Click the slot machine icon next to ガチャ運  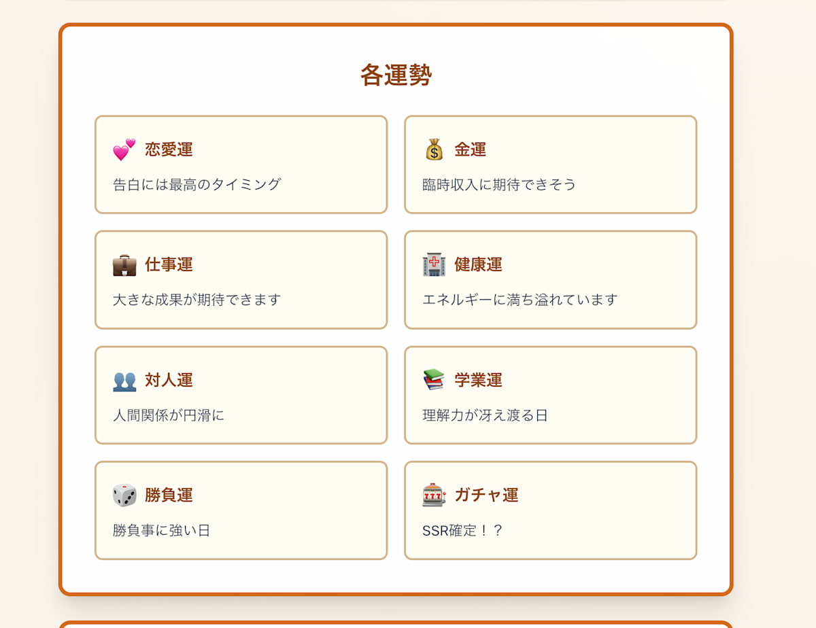click(434, 495)
